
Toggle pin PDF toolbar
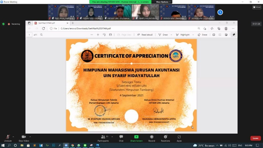click(233, 35)
